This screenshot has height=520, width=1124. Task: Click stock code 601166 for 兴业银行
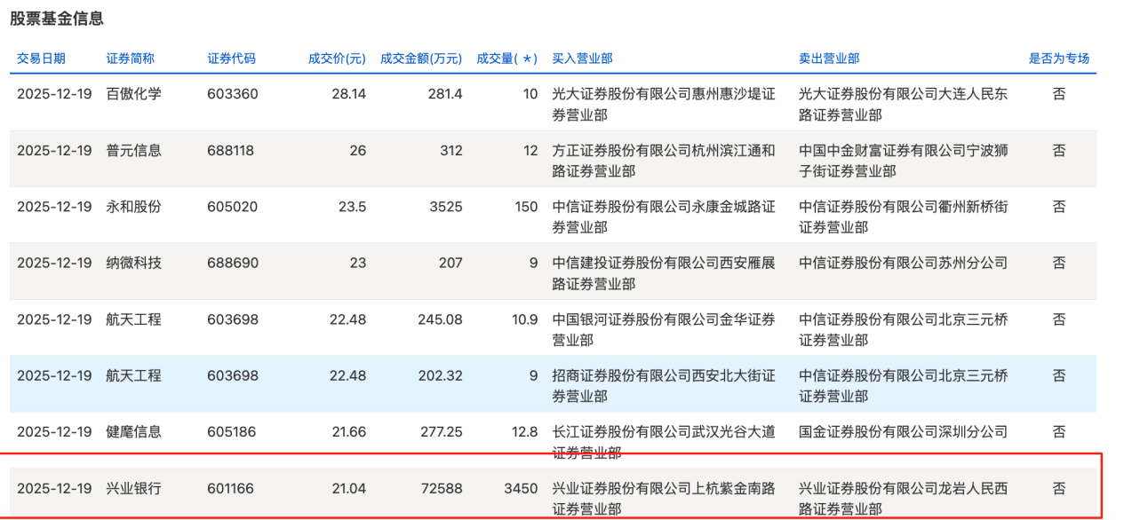coord(229,488)
